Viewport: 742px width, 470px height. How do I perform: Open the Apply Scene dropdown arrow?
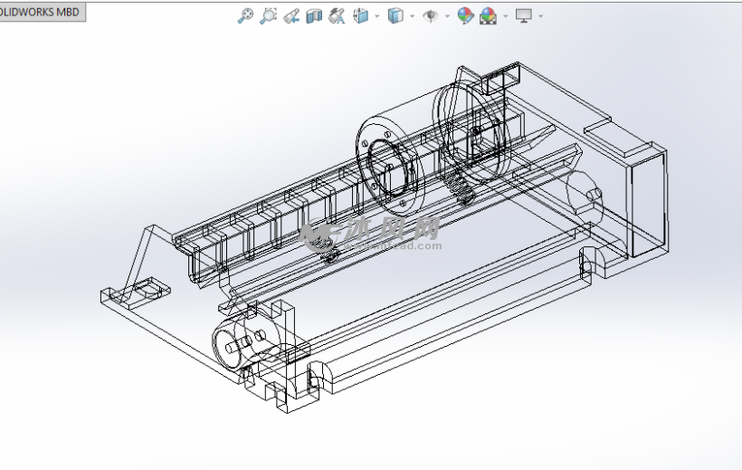506,16
